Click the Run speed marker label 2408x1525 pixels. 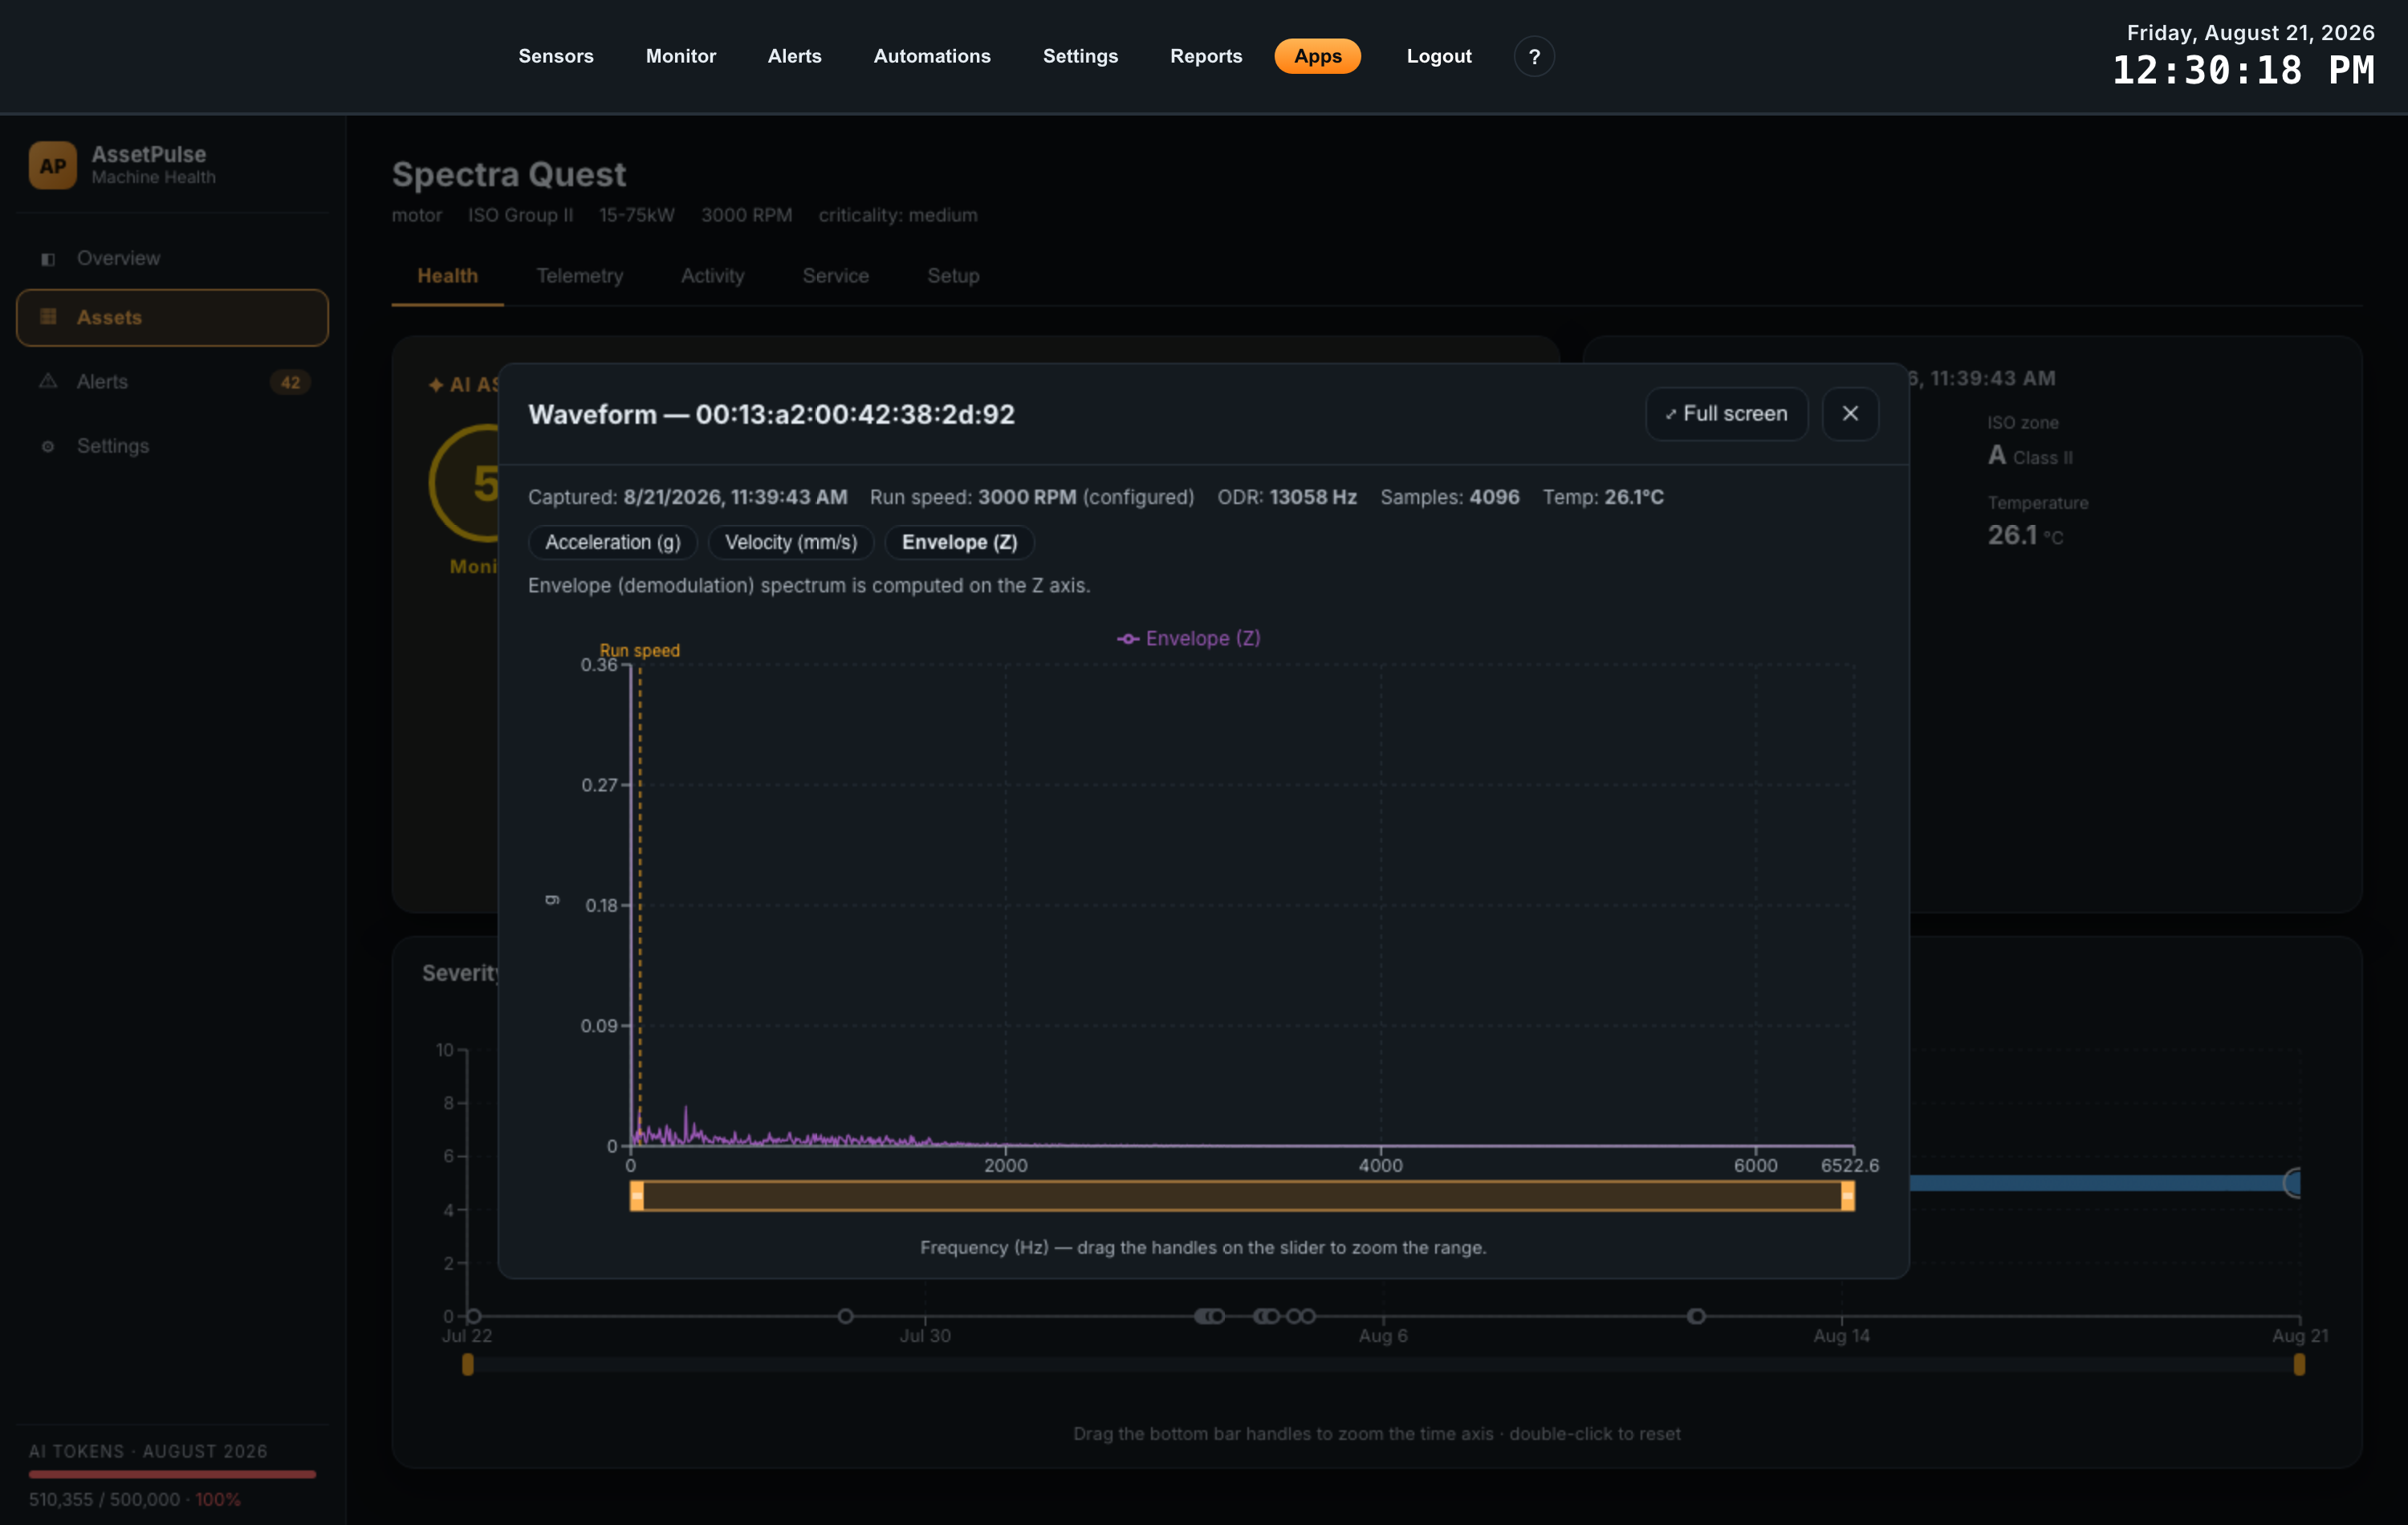point(639,650)
